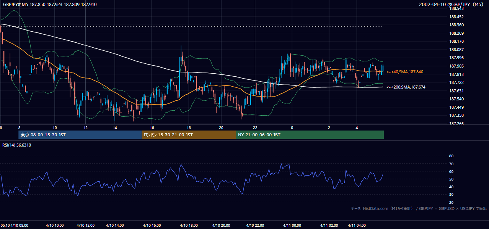This screenshot has width=489, height=229.
Task: Click the 4/11 02:00 bottom time label
Action: pos(329,225)
